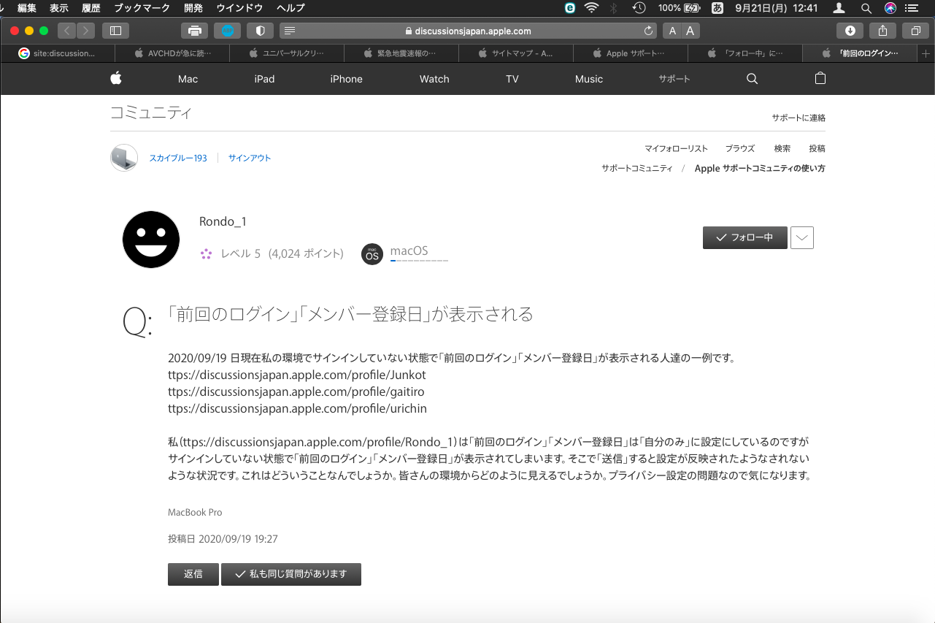The width and height of the screenshot is (935, 623).
Task: Switch to the サイトマップ tab
Action: [516, 53]
